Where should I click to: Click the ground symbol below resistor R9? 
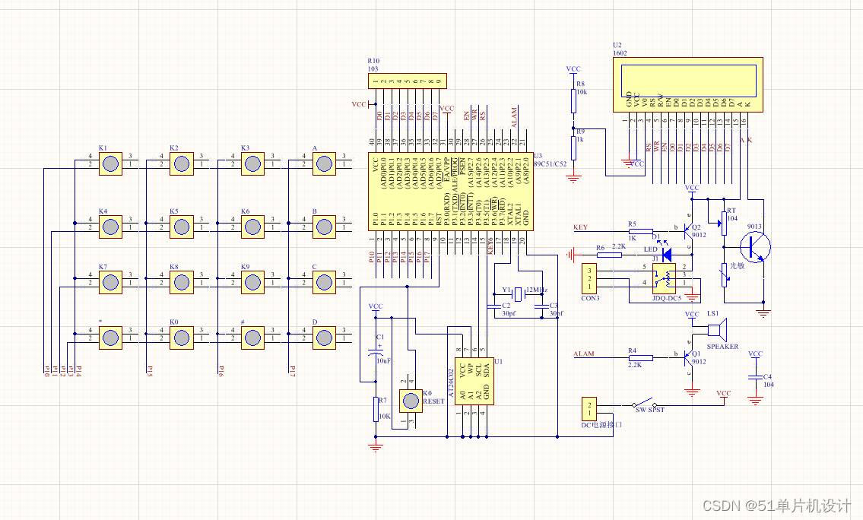(573, 177)
